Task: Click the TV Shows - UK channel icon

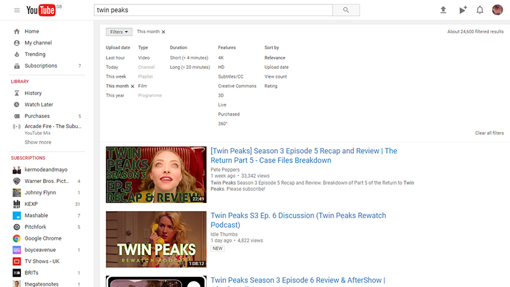Action: [17, 261]
